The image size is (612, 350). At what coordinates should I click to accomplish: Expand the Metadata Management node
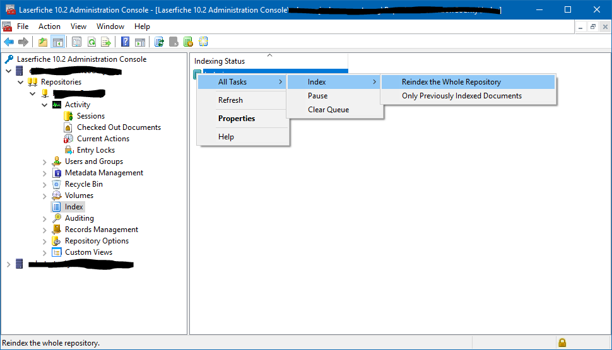pyautogui.click(x=45, y=173)
